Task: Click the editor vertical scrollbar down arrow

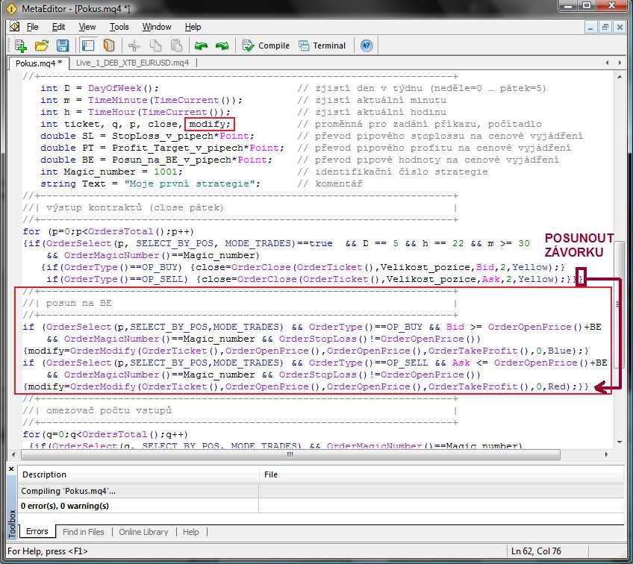Action: coord(620,442)
